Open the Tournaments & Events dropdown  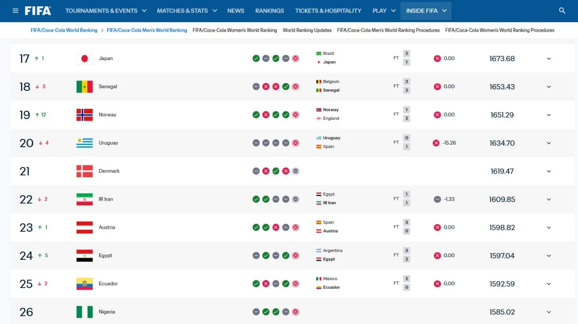coord(106,11)
